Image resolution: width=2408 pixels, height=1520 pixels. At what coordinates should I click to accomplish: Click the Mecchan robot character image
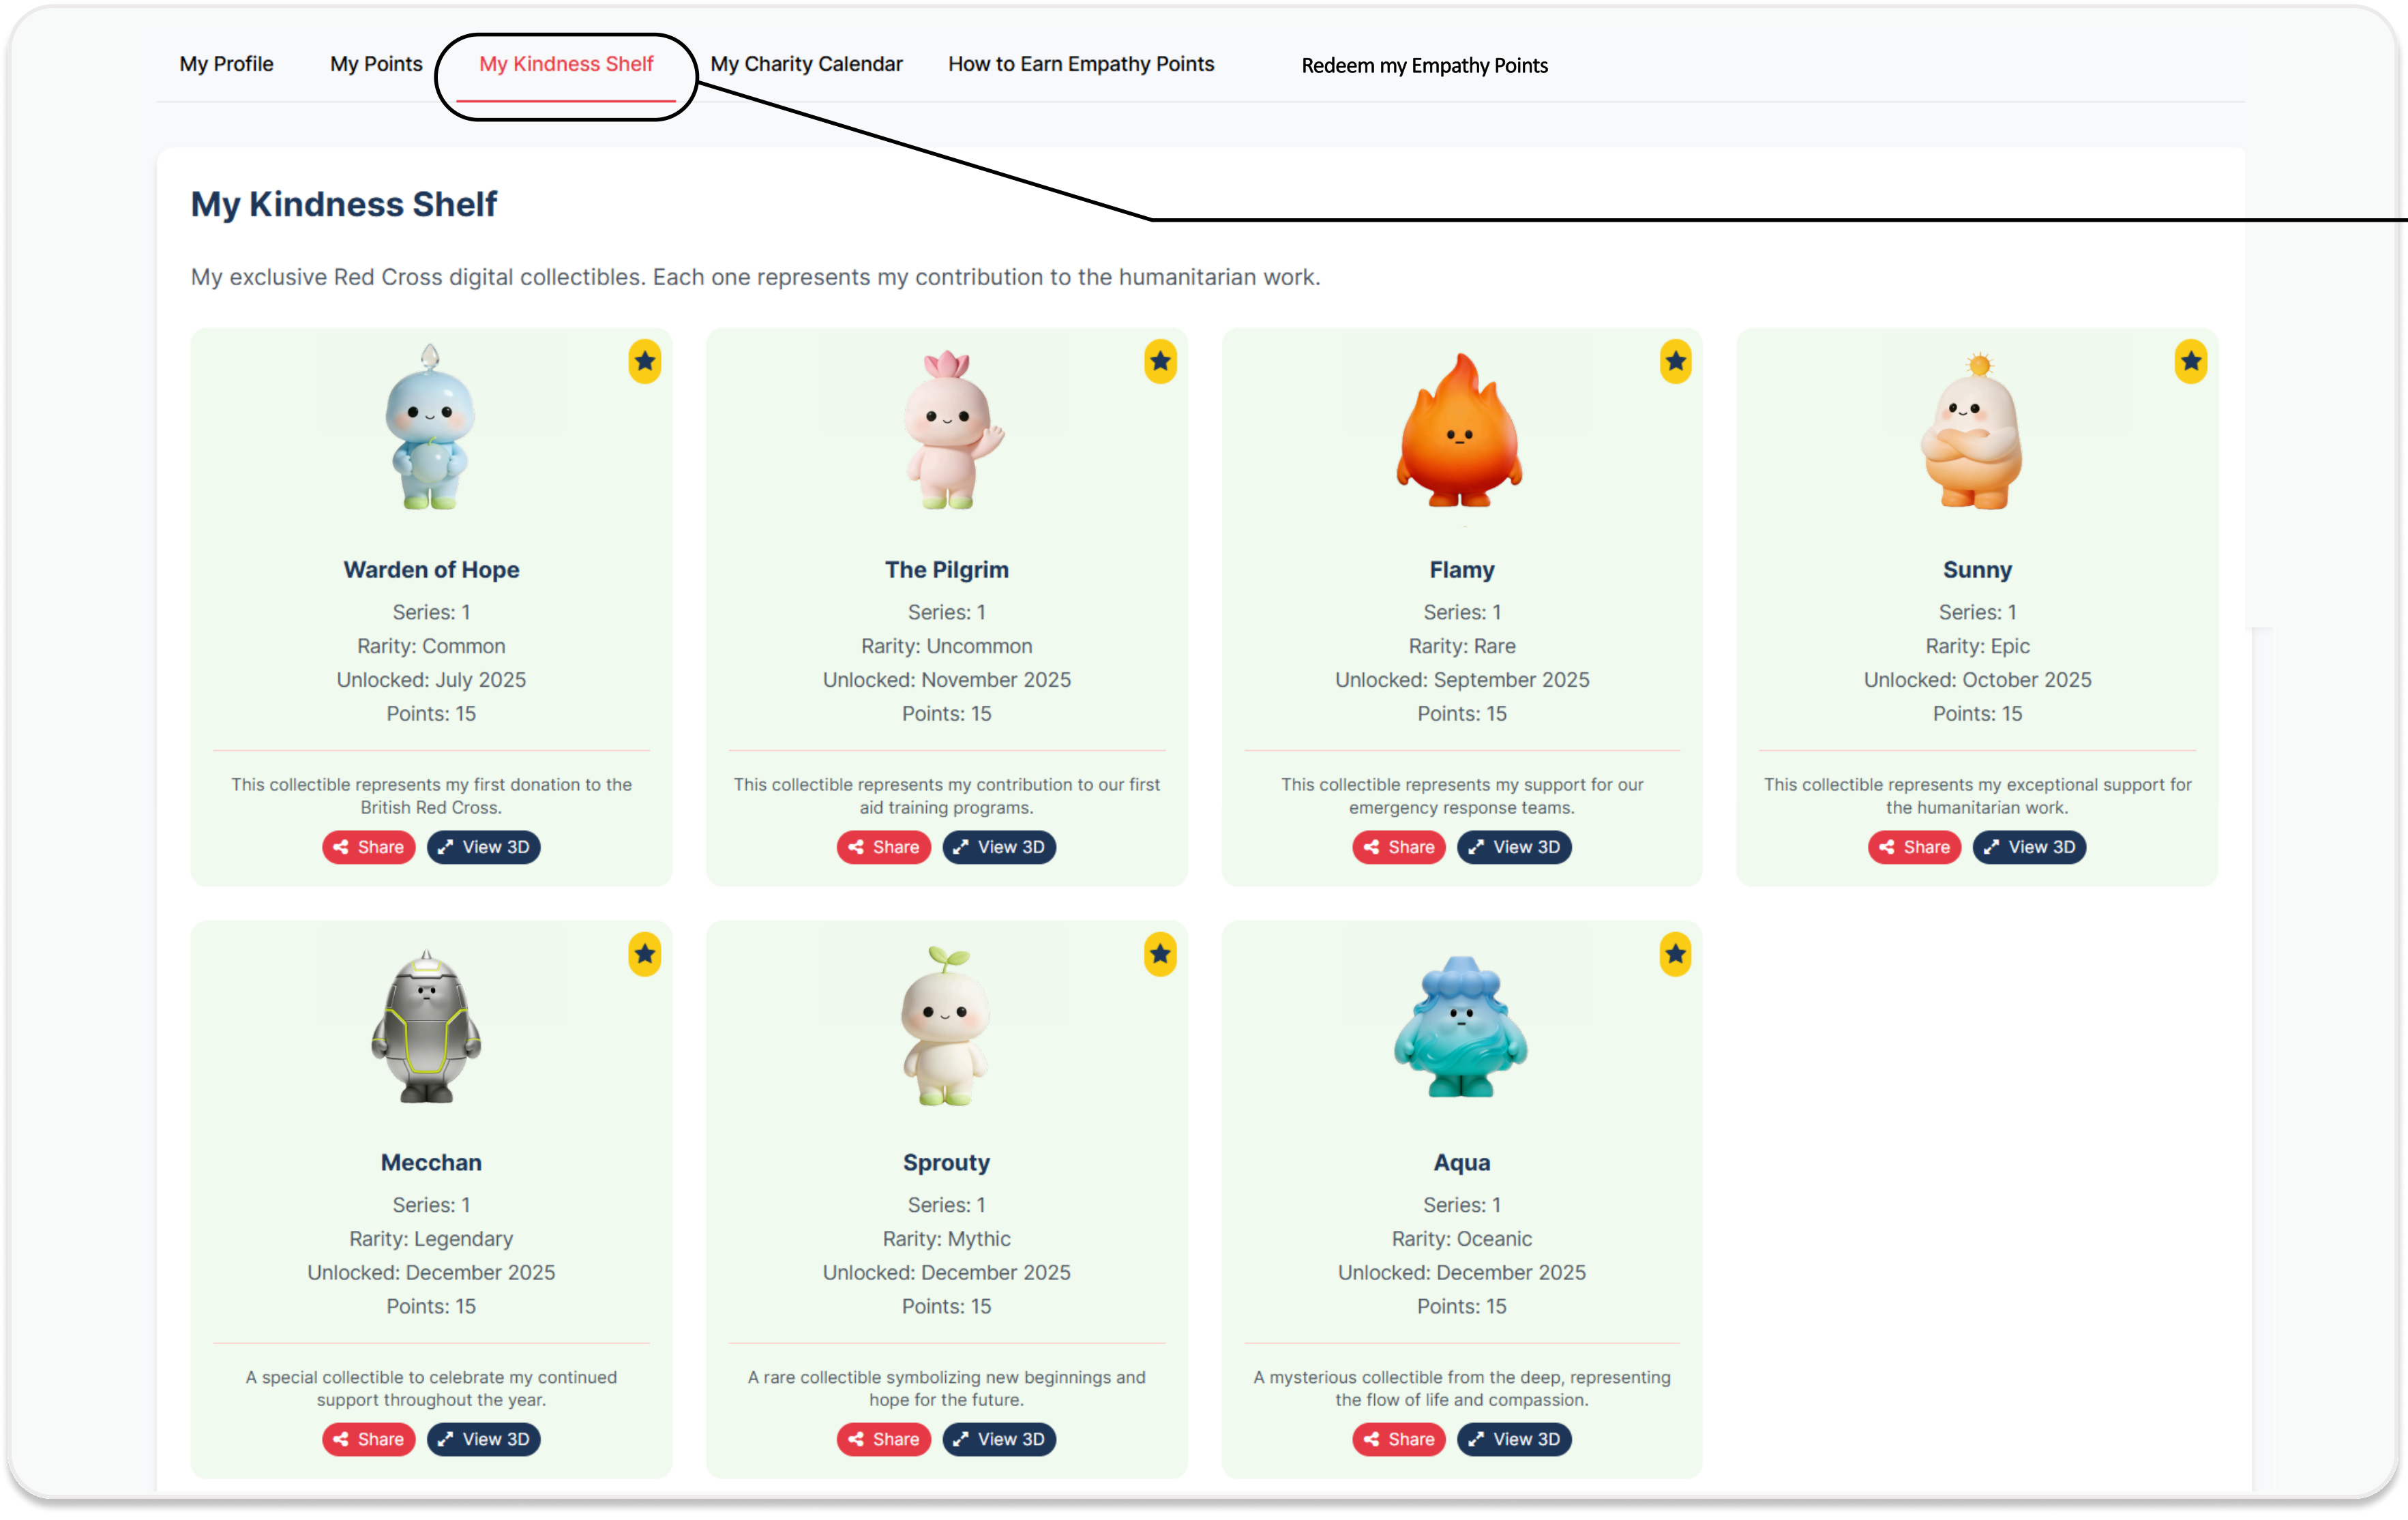coord(427,1026)
